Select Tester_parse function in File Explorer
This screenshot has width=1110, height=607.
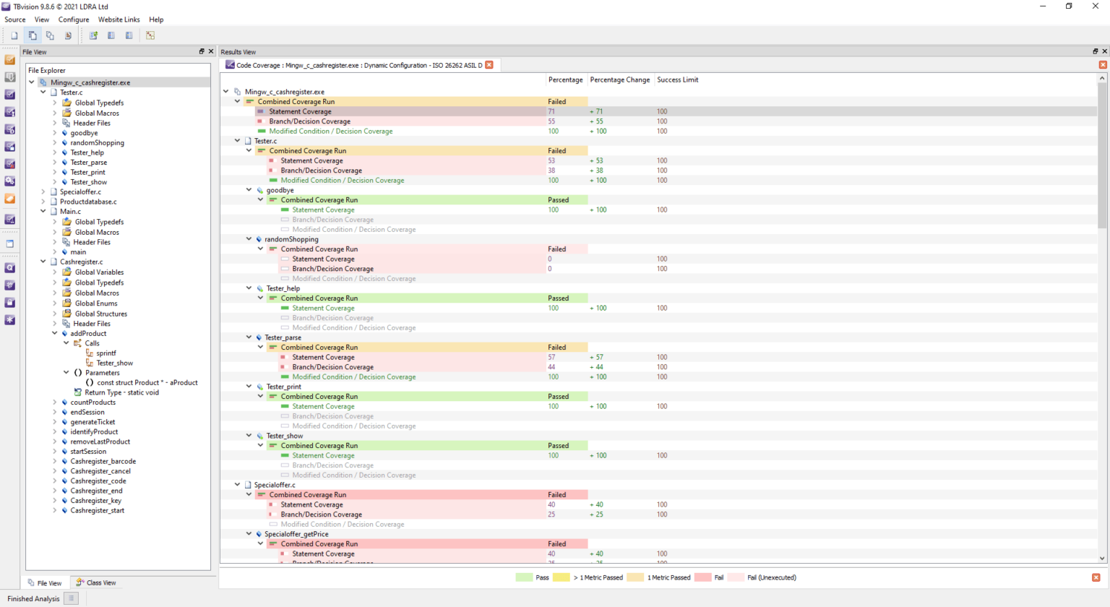click(x=88, y=163)
